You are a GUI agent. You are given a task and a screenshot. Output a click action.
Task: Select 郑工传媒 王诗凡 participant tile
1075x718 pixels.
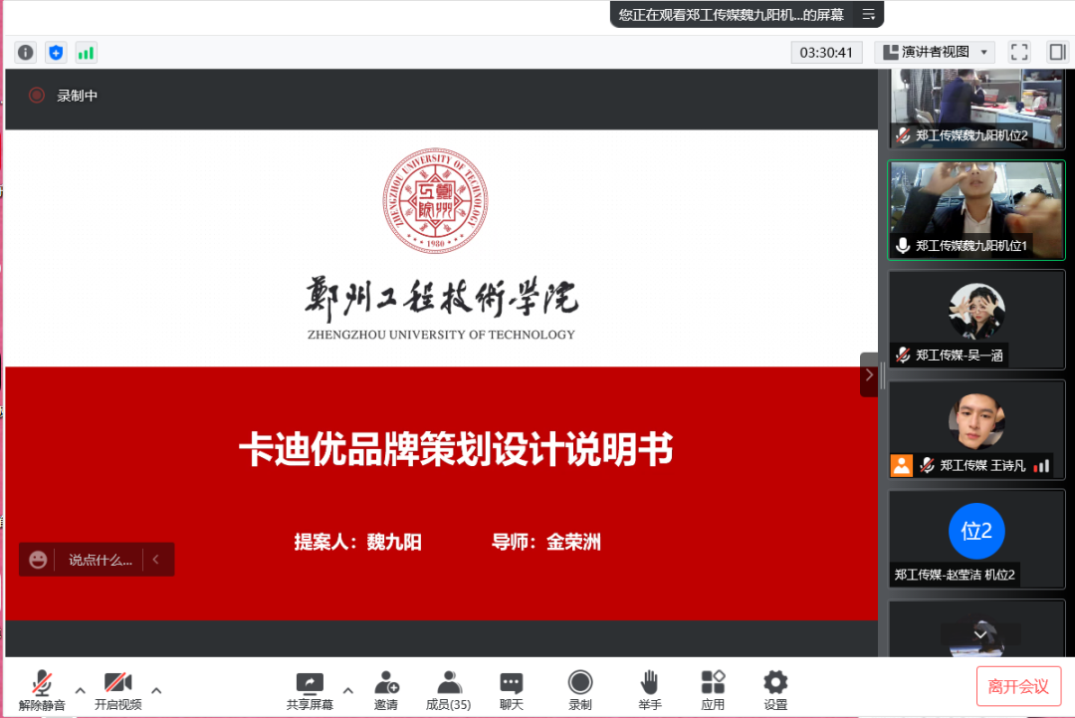click(976, 430)
